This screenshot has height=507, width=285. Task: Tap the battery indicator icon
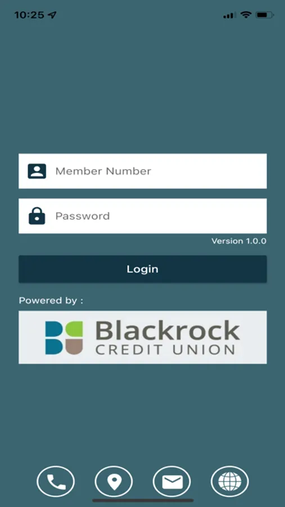pos(265,15)
